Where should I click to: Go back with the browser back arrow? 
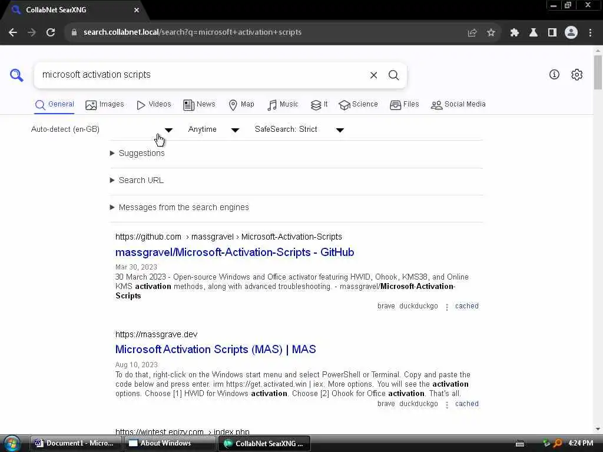[x=13, y=32]
